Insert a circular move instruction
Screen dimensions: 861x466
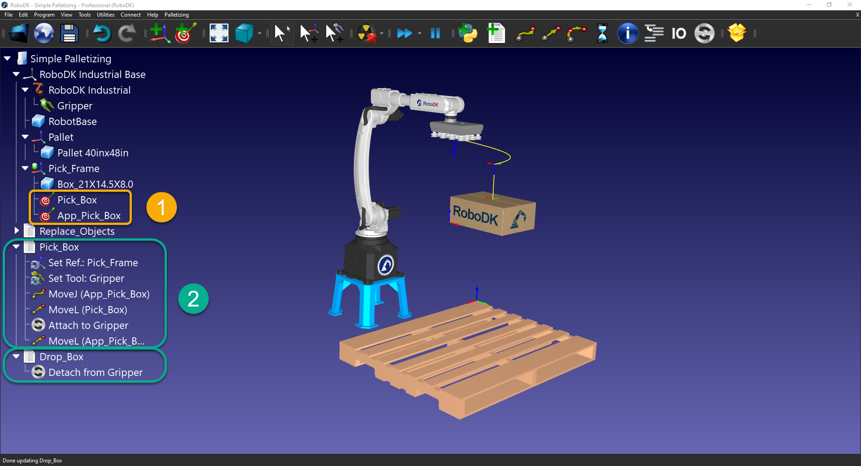point(576,33)
